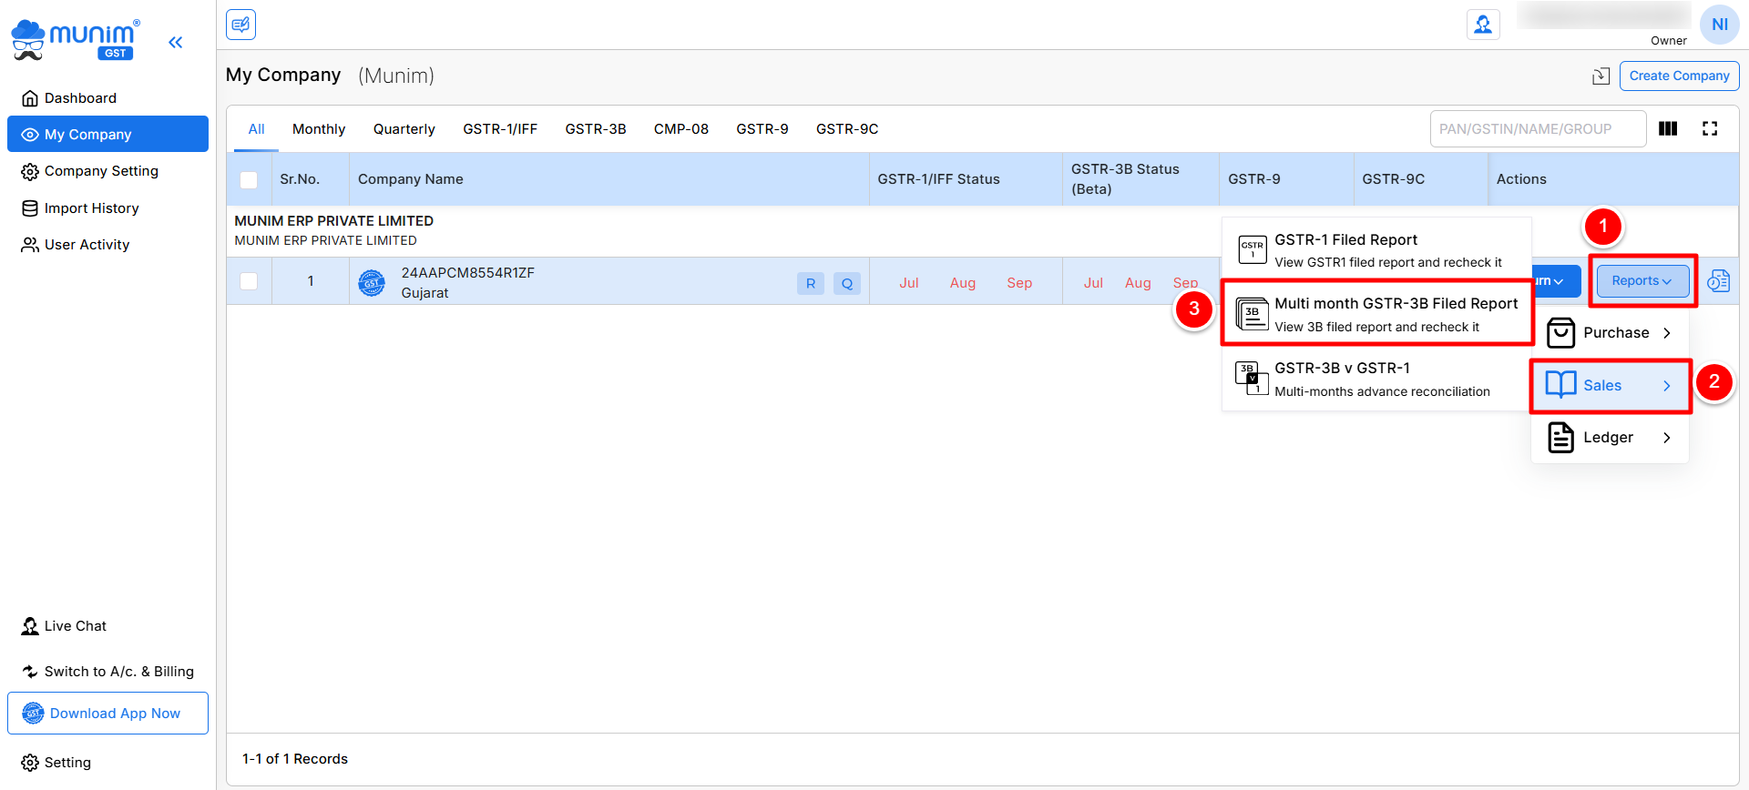This screenshot has width=1749, height=790.
Task: Open Multi month GSTR-3B Filed Report
Action: click(x=1377, y=314)
